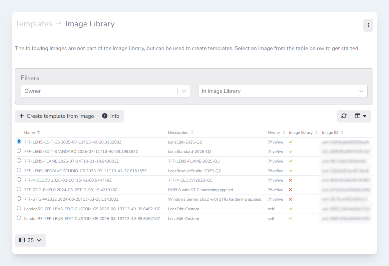This screenshot has width=389, height=266.
Task: Click the LensResolveStudio-2025-Q2 description cell
Action: pos(194,171)
